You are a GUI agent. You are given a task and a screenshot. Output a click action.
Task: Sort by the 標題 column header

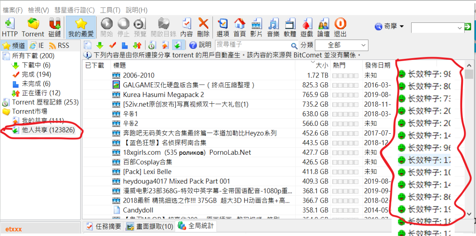(x=203, y=66)
